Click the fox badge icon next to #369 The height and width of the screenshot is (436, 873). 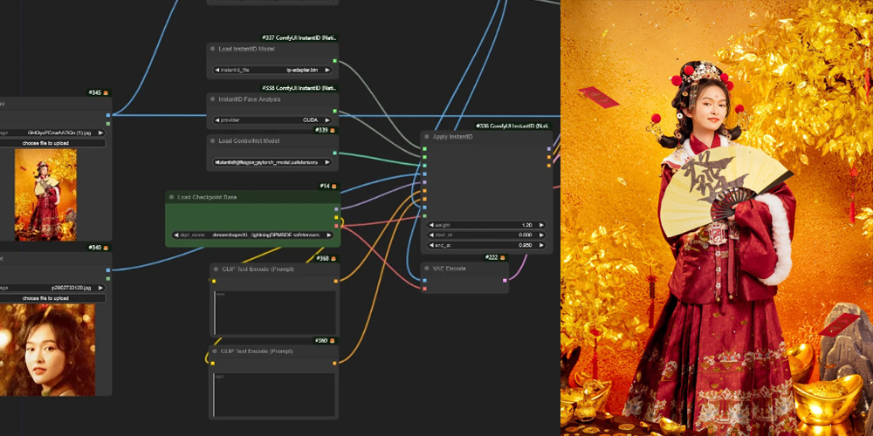(333, 340)
